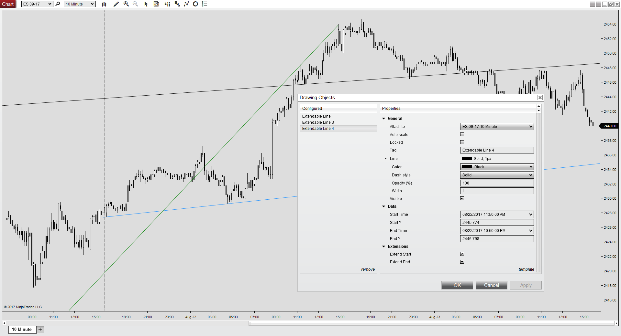Open the Attach to dropdown
Image resolution: width=621 pixels, height=336 pixels.
coord(497,126)
